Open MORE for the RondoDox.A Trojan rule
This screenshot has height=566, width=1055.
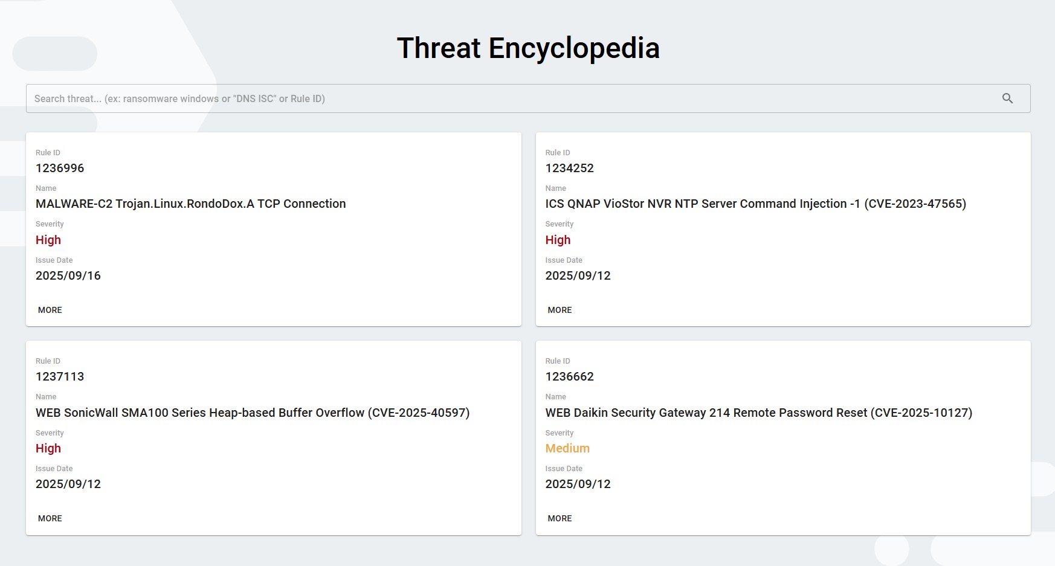pyautogui.click(x=50, y=310)
